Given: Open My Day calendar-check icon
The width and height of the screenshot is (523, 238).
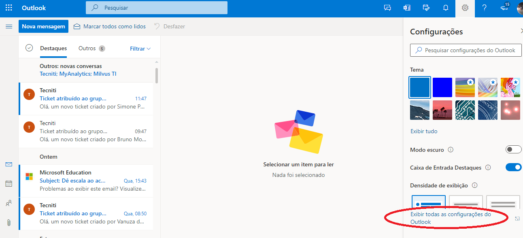Looking at the screenshot, I should (426, 8).
